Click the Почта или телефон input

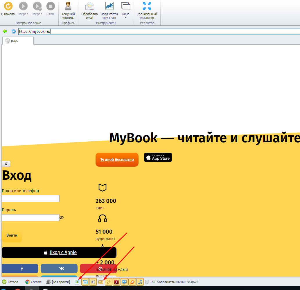tap(30, 199)
